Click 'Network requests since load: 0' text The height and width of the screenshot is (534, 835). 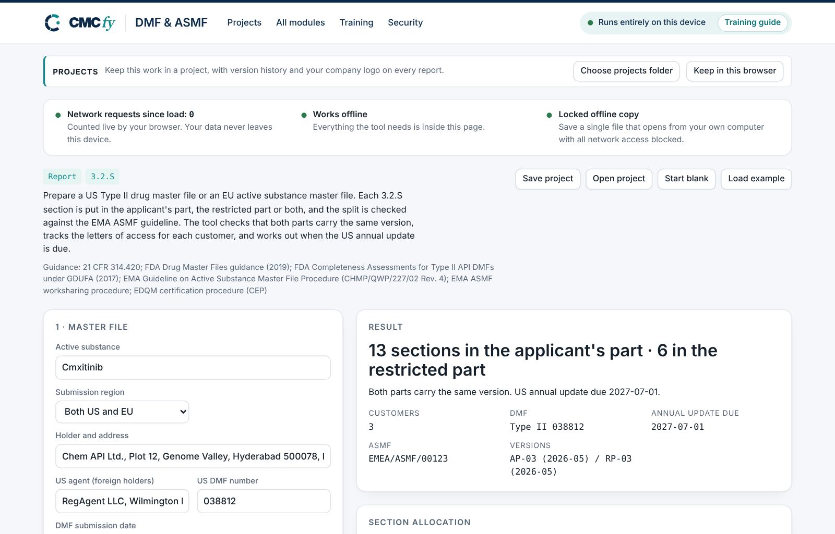(x=130, y=114)
